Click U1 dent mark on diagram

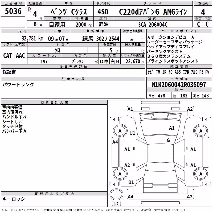point(132,133)
